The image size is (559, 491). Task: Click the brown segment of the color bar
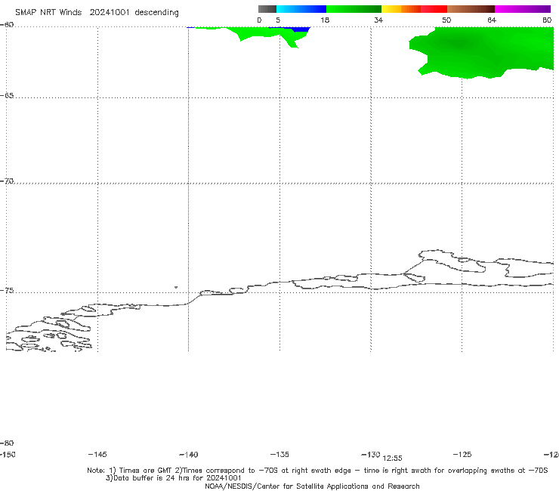(471, 9)
